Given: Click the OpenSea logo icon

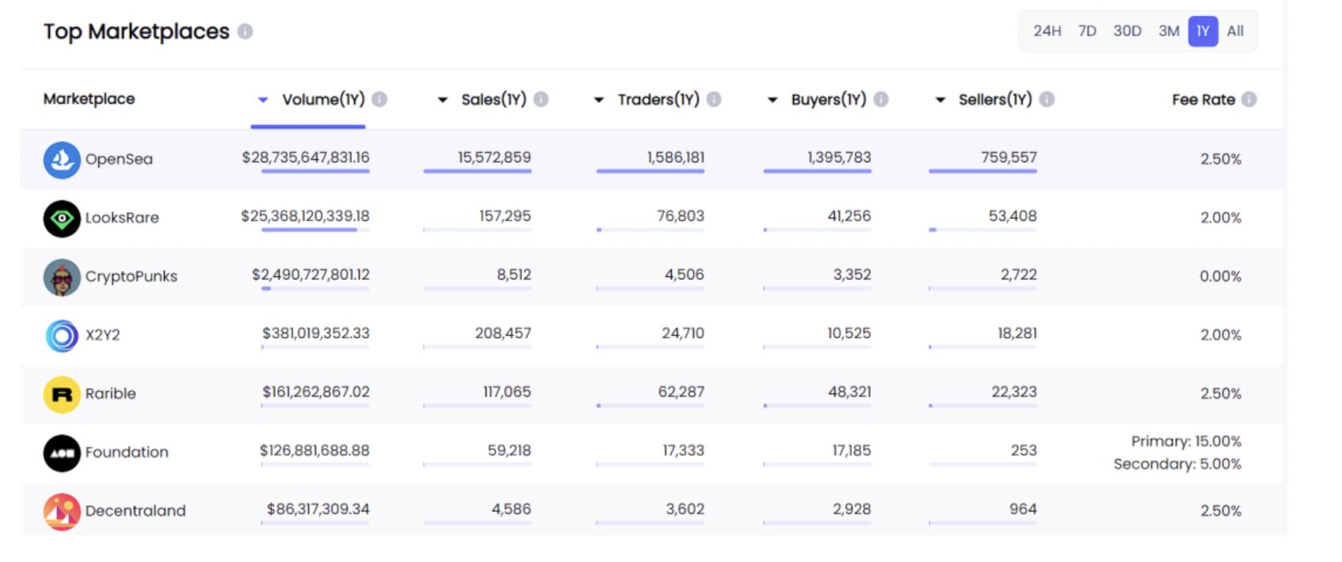Looking at the screenshot, I should [62, 159].
